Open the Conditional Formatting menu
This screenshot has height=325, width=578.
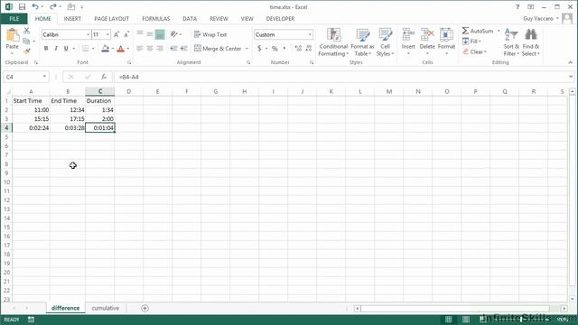(x=333, y=42)
